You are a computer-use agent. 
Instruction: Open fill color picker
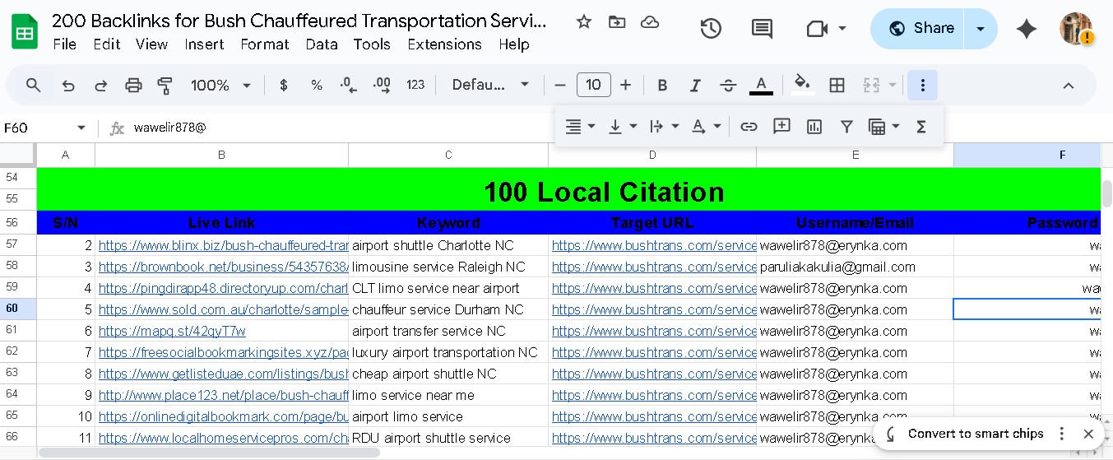click(802, 85)
